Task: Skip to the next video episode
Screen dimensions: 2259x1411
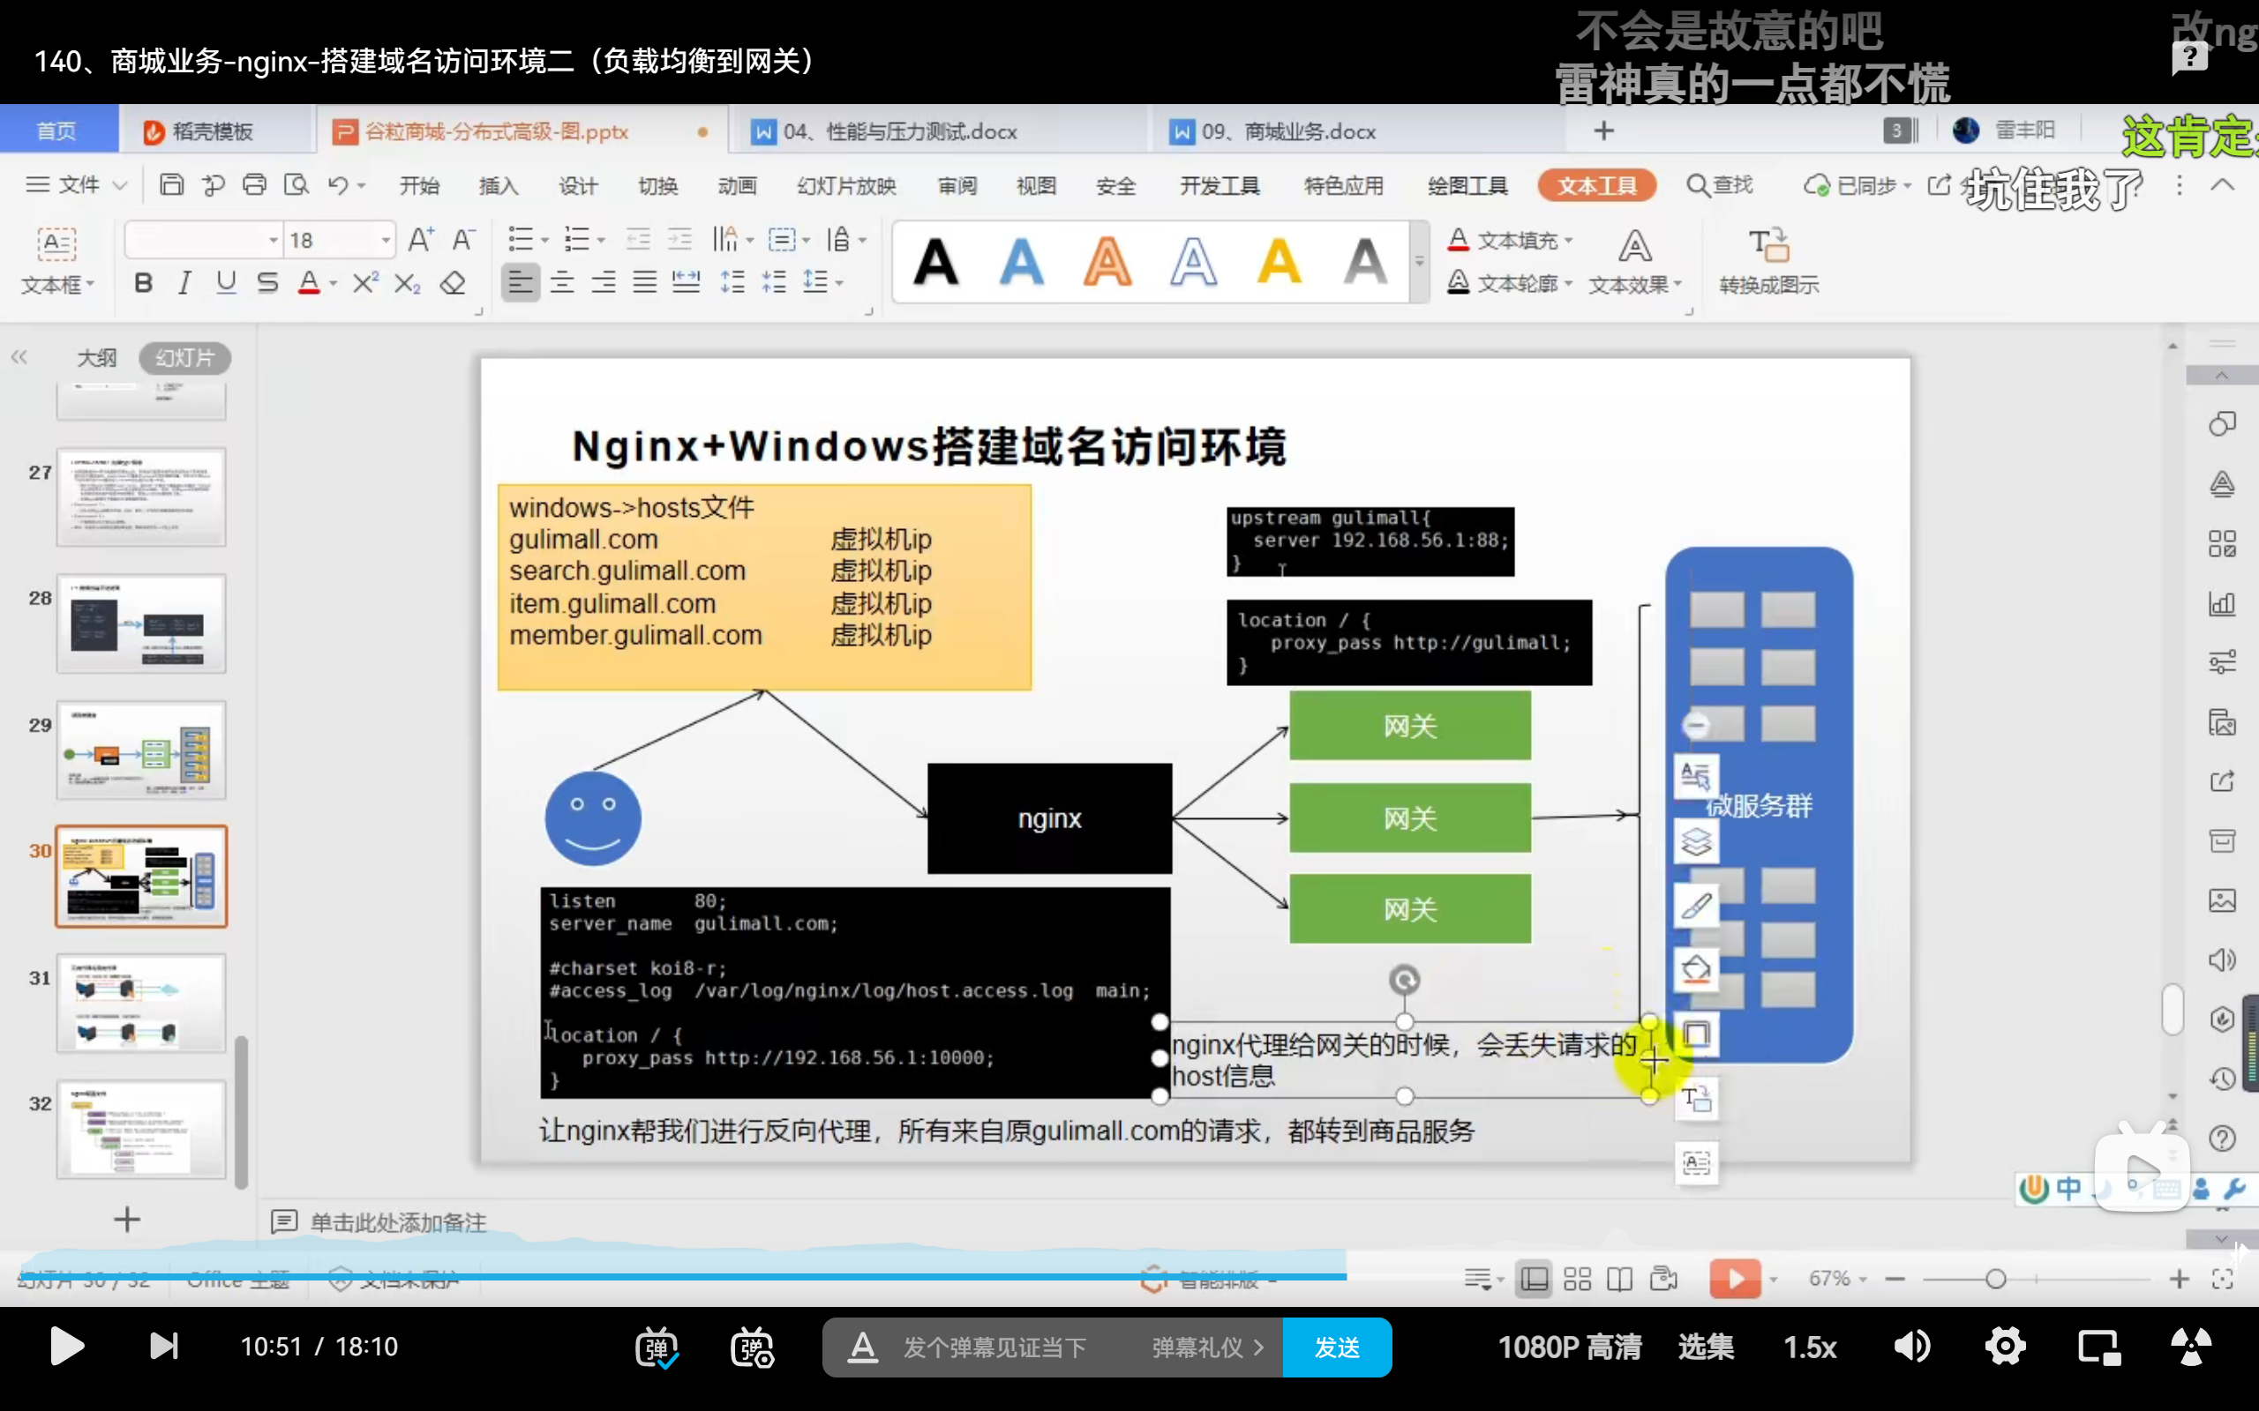Action: tap(163, 1346)
